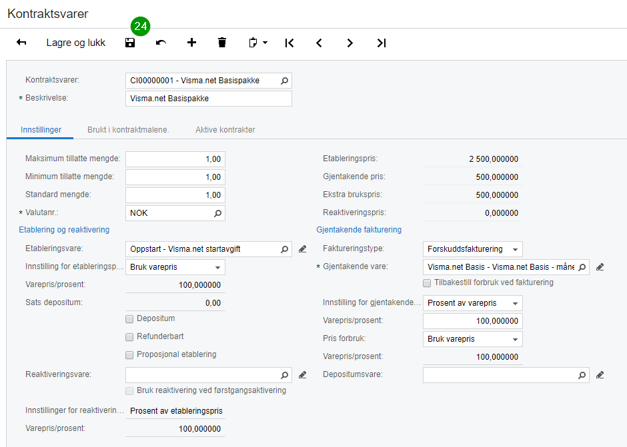
Task: Click the clipboard paste icon
Action: (253, 43)
